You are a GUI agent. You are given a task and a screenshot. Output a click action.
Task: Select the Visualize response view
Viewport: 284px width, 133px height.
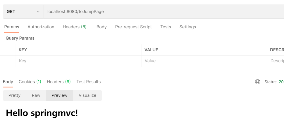pos(87,95)
